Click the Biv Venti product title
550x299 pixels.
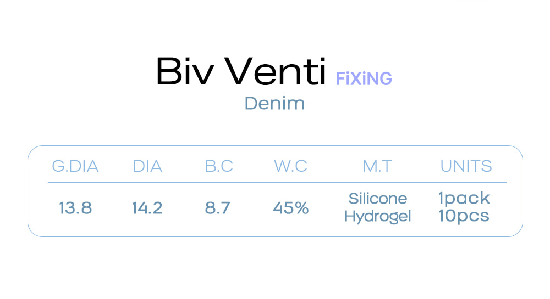241,72
